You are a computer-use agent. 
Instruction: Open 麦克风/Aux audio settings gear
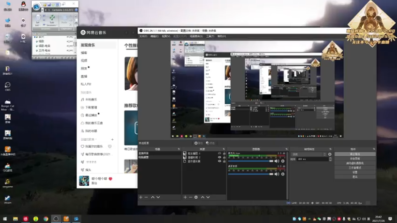[283, 161]
